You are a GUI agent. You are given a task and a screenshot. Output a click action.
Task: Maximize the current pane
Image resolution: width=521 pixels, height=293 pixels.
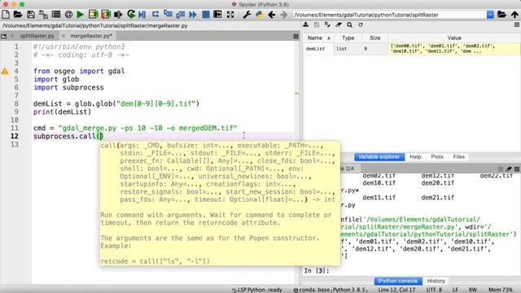[x=217, y=15]
